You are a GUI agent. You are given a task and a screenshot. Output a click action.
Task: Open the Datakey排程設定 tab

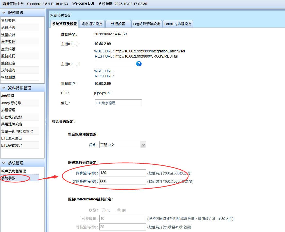(x=178, y=24)
